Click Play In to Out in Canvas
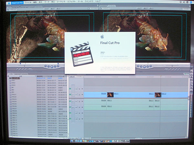This screenshot has height=145, width=194. pos(141,67)
